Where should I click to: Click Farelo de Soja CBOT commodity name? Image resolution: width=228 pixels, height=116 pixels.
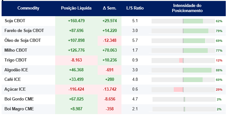pos(24,31)
